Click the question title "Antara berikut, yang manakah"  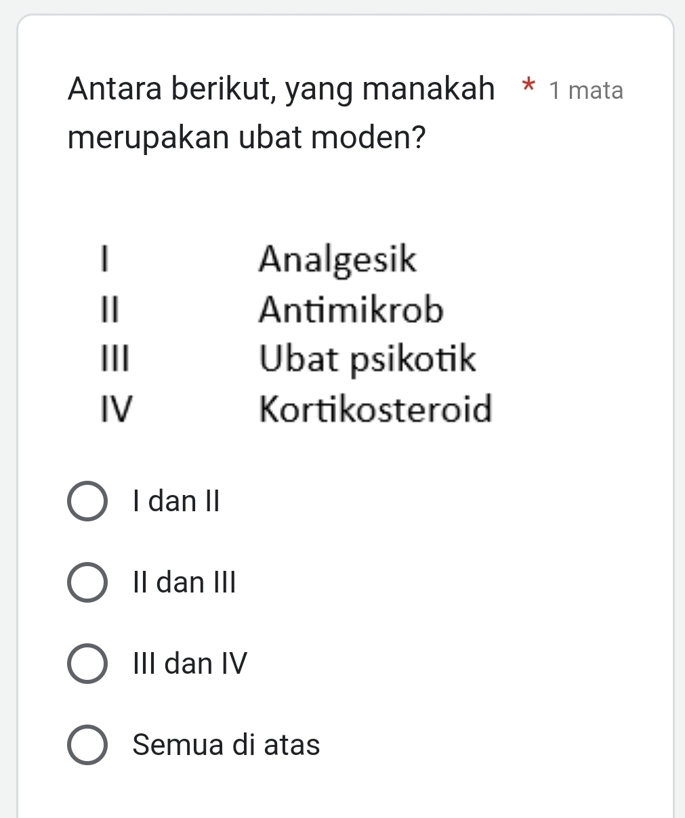pos(281,89)
